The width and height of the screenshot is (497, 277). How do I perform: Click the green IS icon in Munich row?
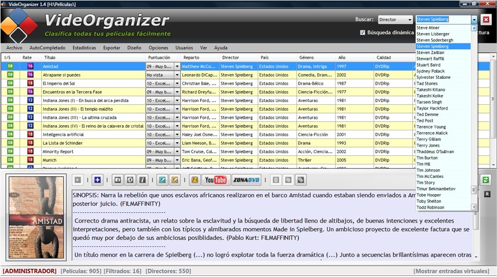10,160
